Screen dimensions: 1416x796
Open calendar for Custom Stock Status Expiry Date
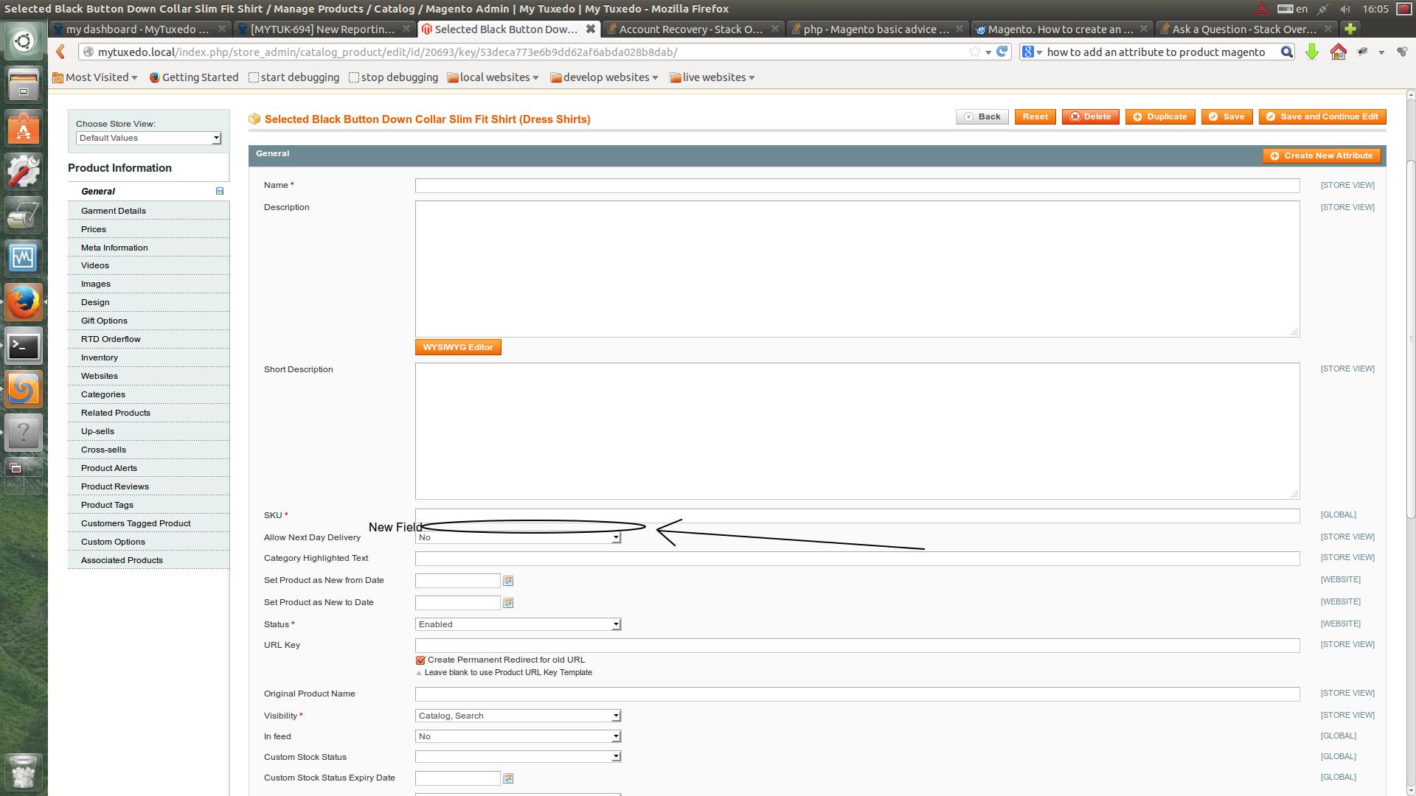click(508, 778)
